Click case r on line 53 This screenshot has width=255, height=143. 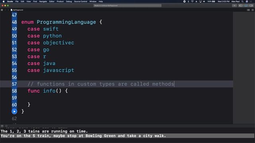[x=37, y=56]
